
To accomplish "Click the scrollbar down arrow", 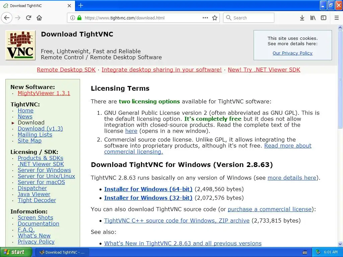I will 340,244.
